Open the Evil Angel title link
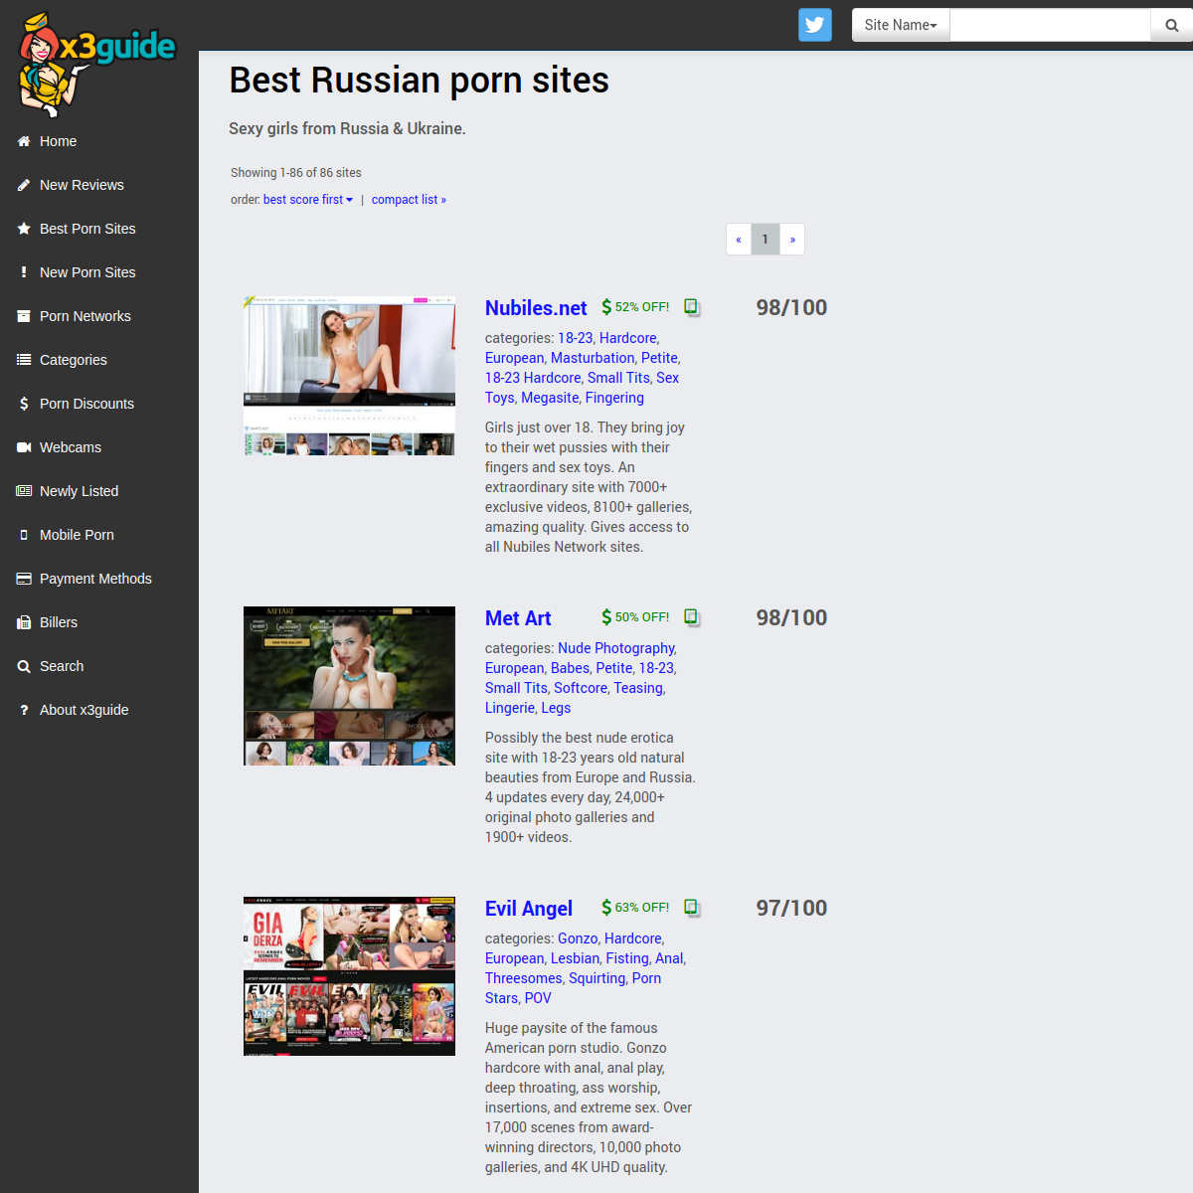This screenshot has height=1193, width=1193. pyautogui.click(x=529, y=909)
